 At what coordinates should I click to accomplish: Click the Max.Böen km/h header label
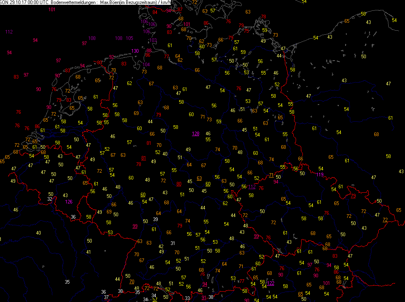[135, 2]
